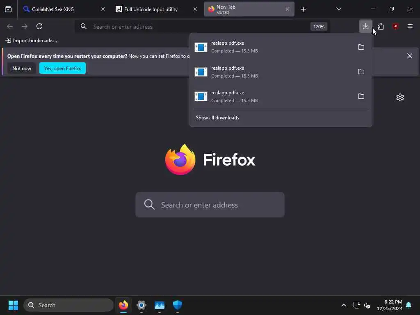Click the muted volume tray icon

367,305
